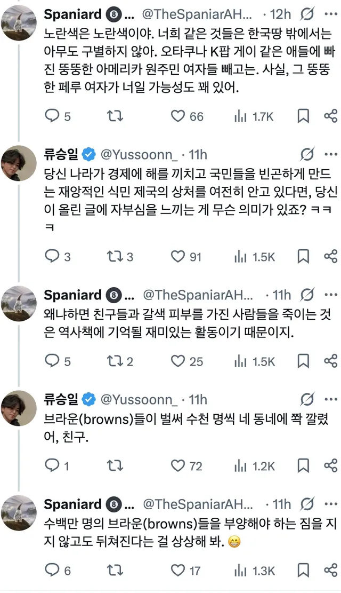Viewport: 341px width, 593px height.
Task: View analytics showing 1.7K views
Action: pyautogui.click(x=241, y=116)
